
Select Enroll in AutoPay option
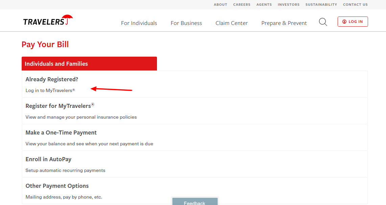pos(48,159)
